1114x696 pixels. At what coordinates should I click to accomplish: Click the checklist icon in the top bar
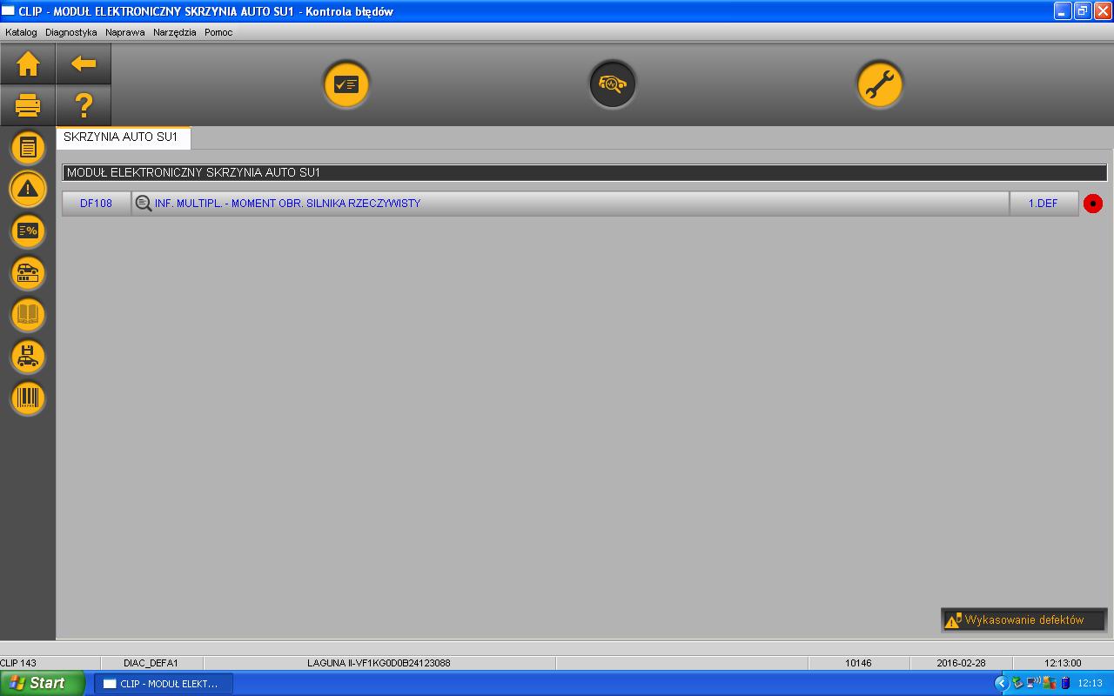[x=346, y=84]
